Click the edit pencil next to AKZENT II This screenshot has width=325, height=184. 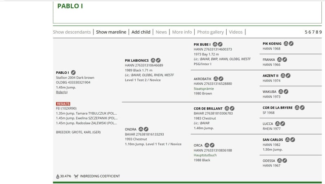[x=288, y=75]
